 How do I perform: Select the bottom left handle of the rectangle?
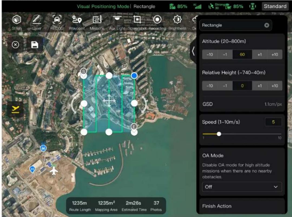pos(84,132)
